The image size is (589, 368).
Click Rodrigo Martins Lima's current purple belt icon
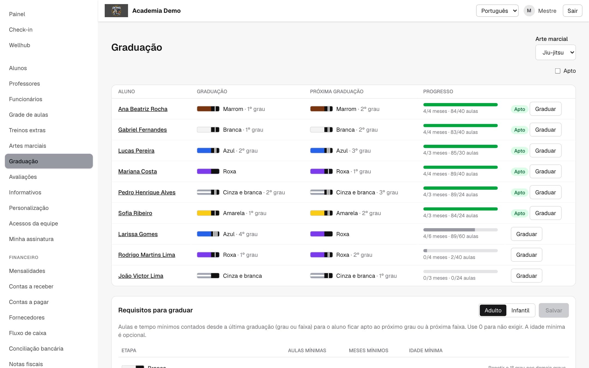click(208, 255)
